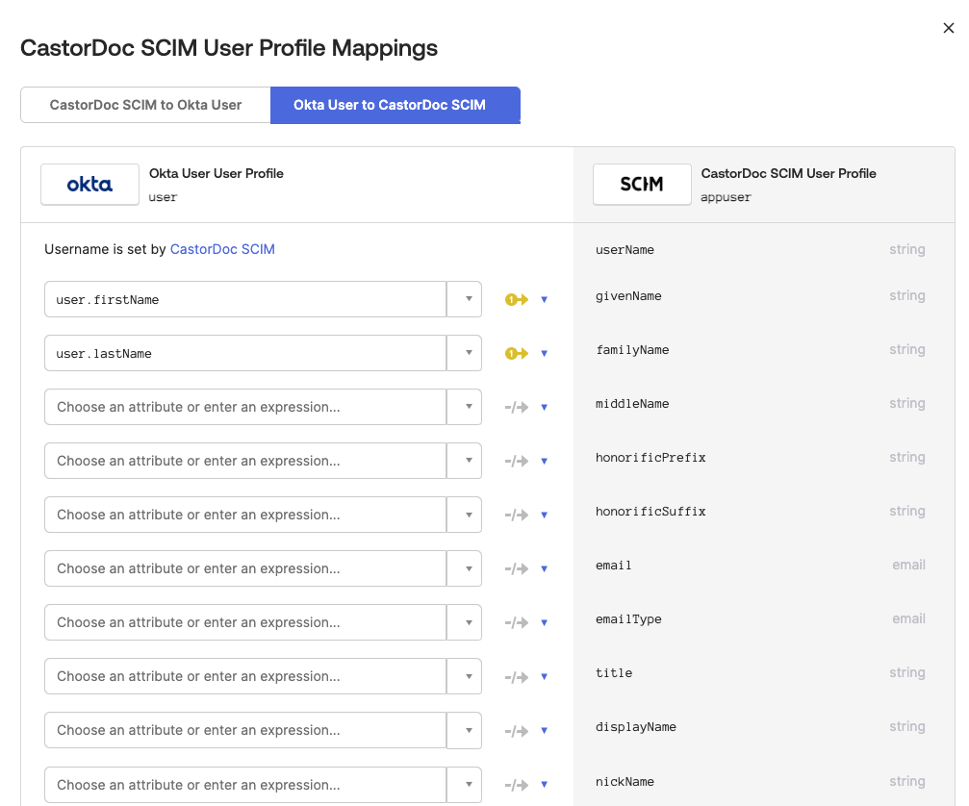Click the SCIM logo icon

642,184
